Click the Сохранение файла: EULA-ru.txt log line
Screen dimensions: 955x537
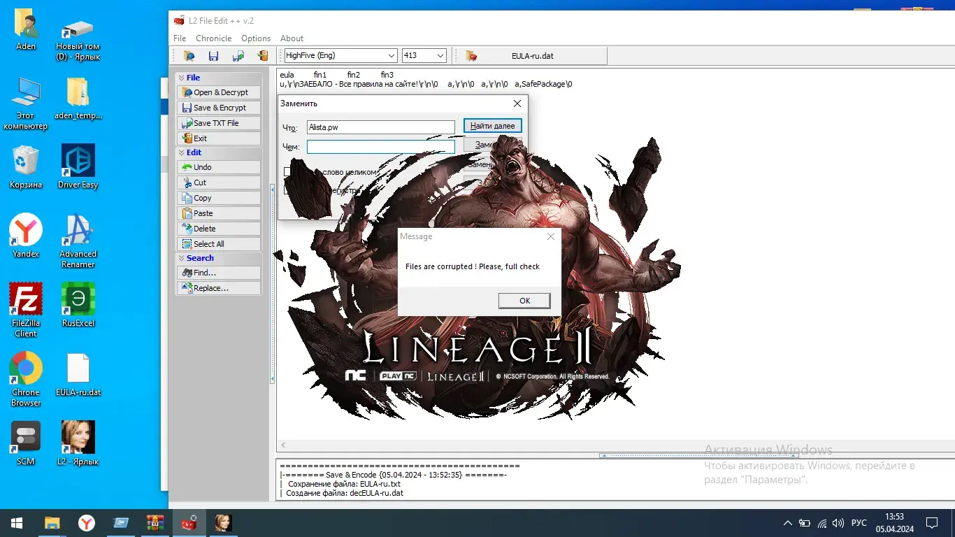(x=344, y=484)
